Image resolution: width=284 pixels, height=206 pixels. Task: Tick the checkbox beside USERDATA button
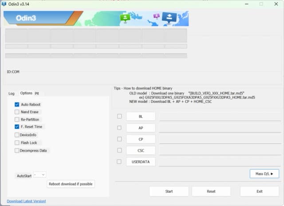tap(119, 162)
